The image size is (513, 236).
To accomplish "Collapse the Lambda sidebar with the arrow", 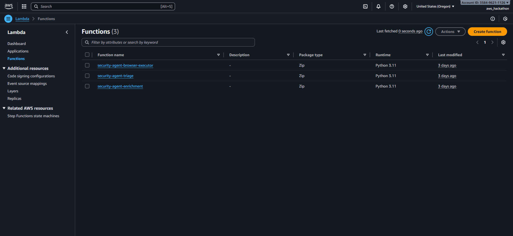I will tap(67, 32).
